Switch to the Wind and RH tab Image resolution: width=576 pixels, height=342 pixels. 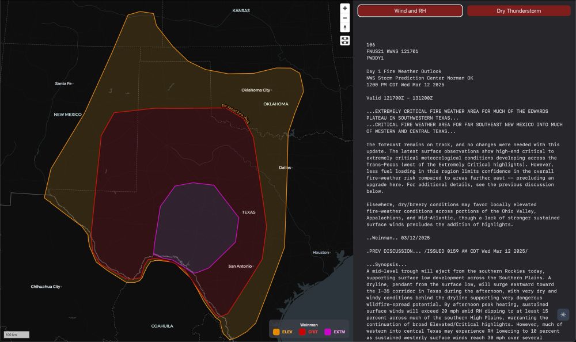410,11
